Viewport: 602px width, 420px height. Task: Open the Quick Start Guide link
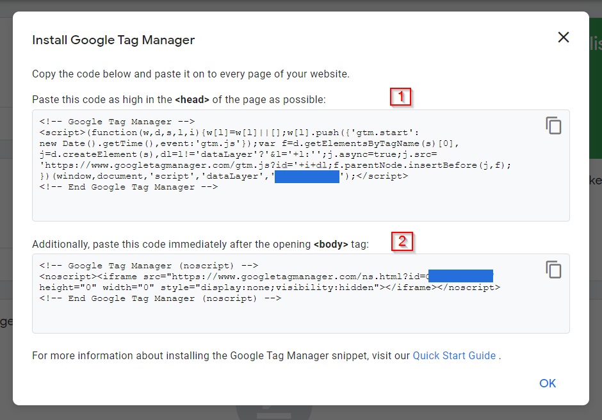(x=454, y=355)
